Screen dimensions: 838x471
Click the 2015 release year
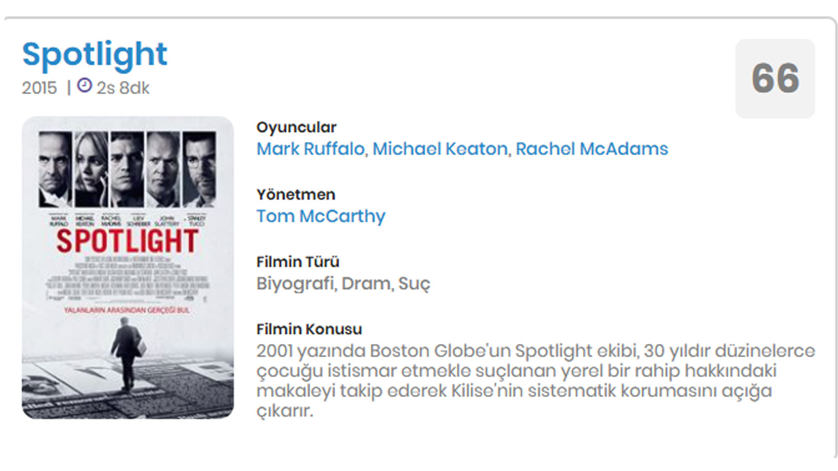click(39, 88)
